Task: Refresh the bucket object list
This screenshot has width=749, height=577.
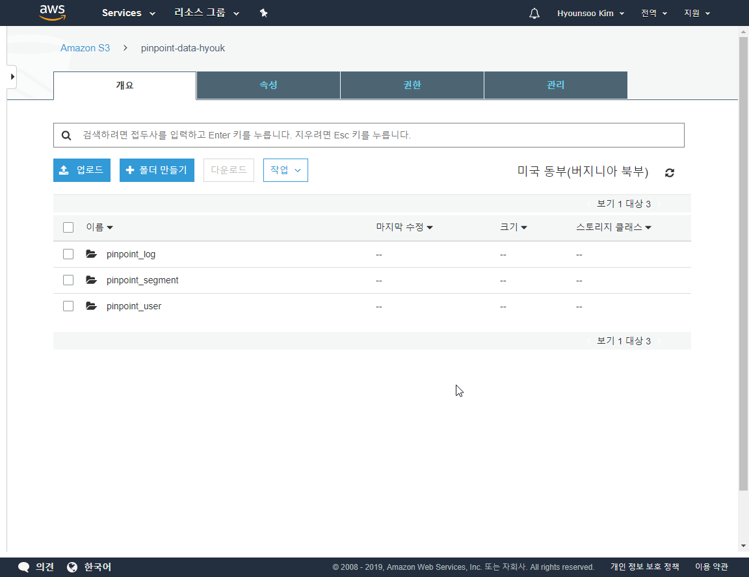Action: pyautogui.click(x=670, y=172)
